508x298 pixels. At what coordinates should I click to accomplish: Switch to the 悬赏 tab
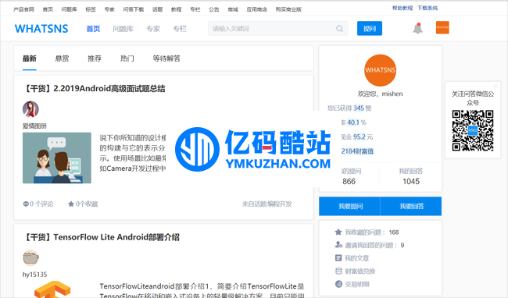[62, 59]
